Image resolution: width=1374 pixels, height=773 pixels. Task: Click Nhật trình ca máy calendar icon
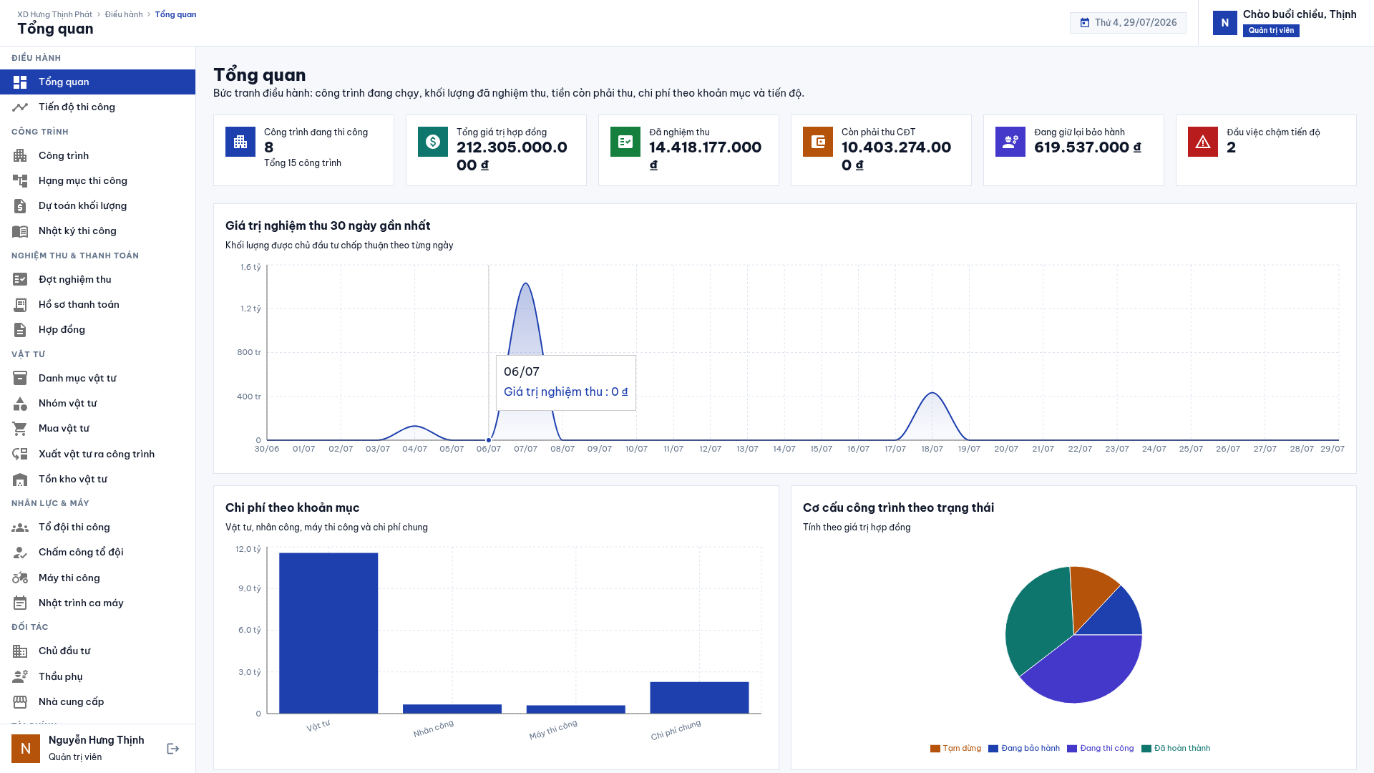point(20,603)
